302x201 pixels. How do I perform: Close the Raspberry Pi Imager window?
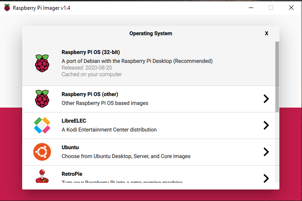[291, 8]
